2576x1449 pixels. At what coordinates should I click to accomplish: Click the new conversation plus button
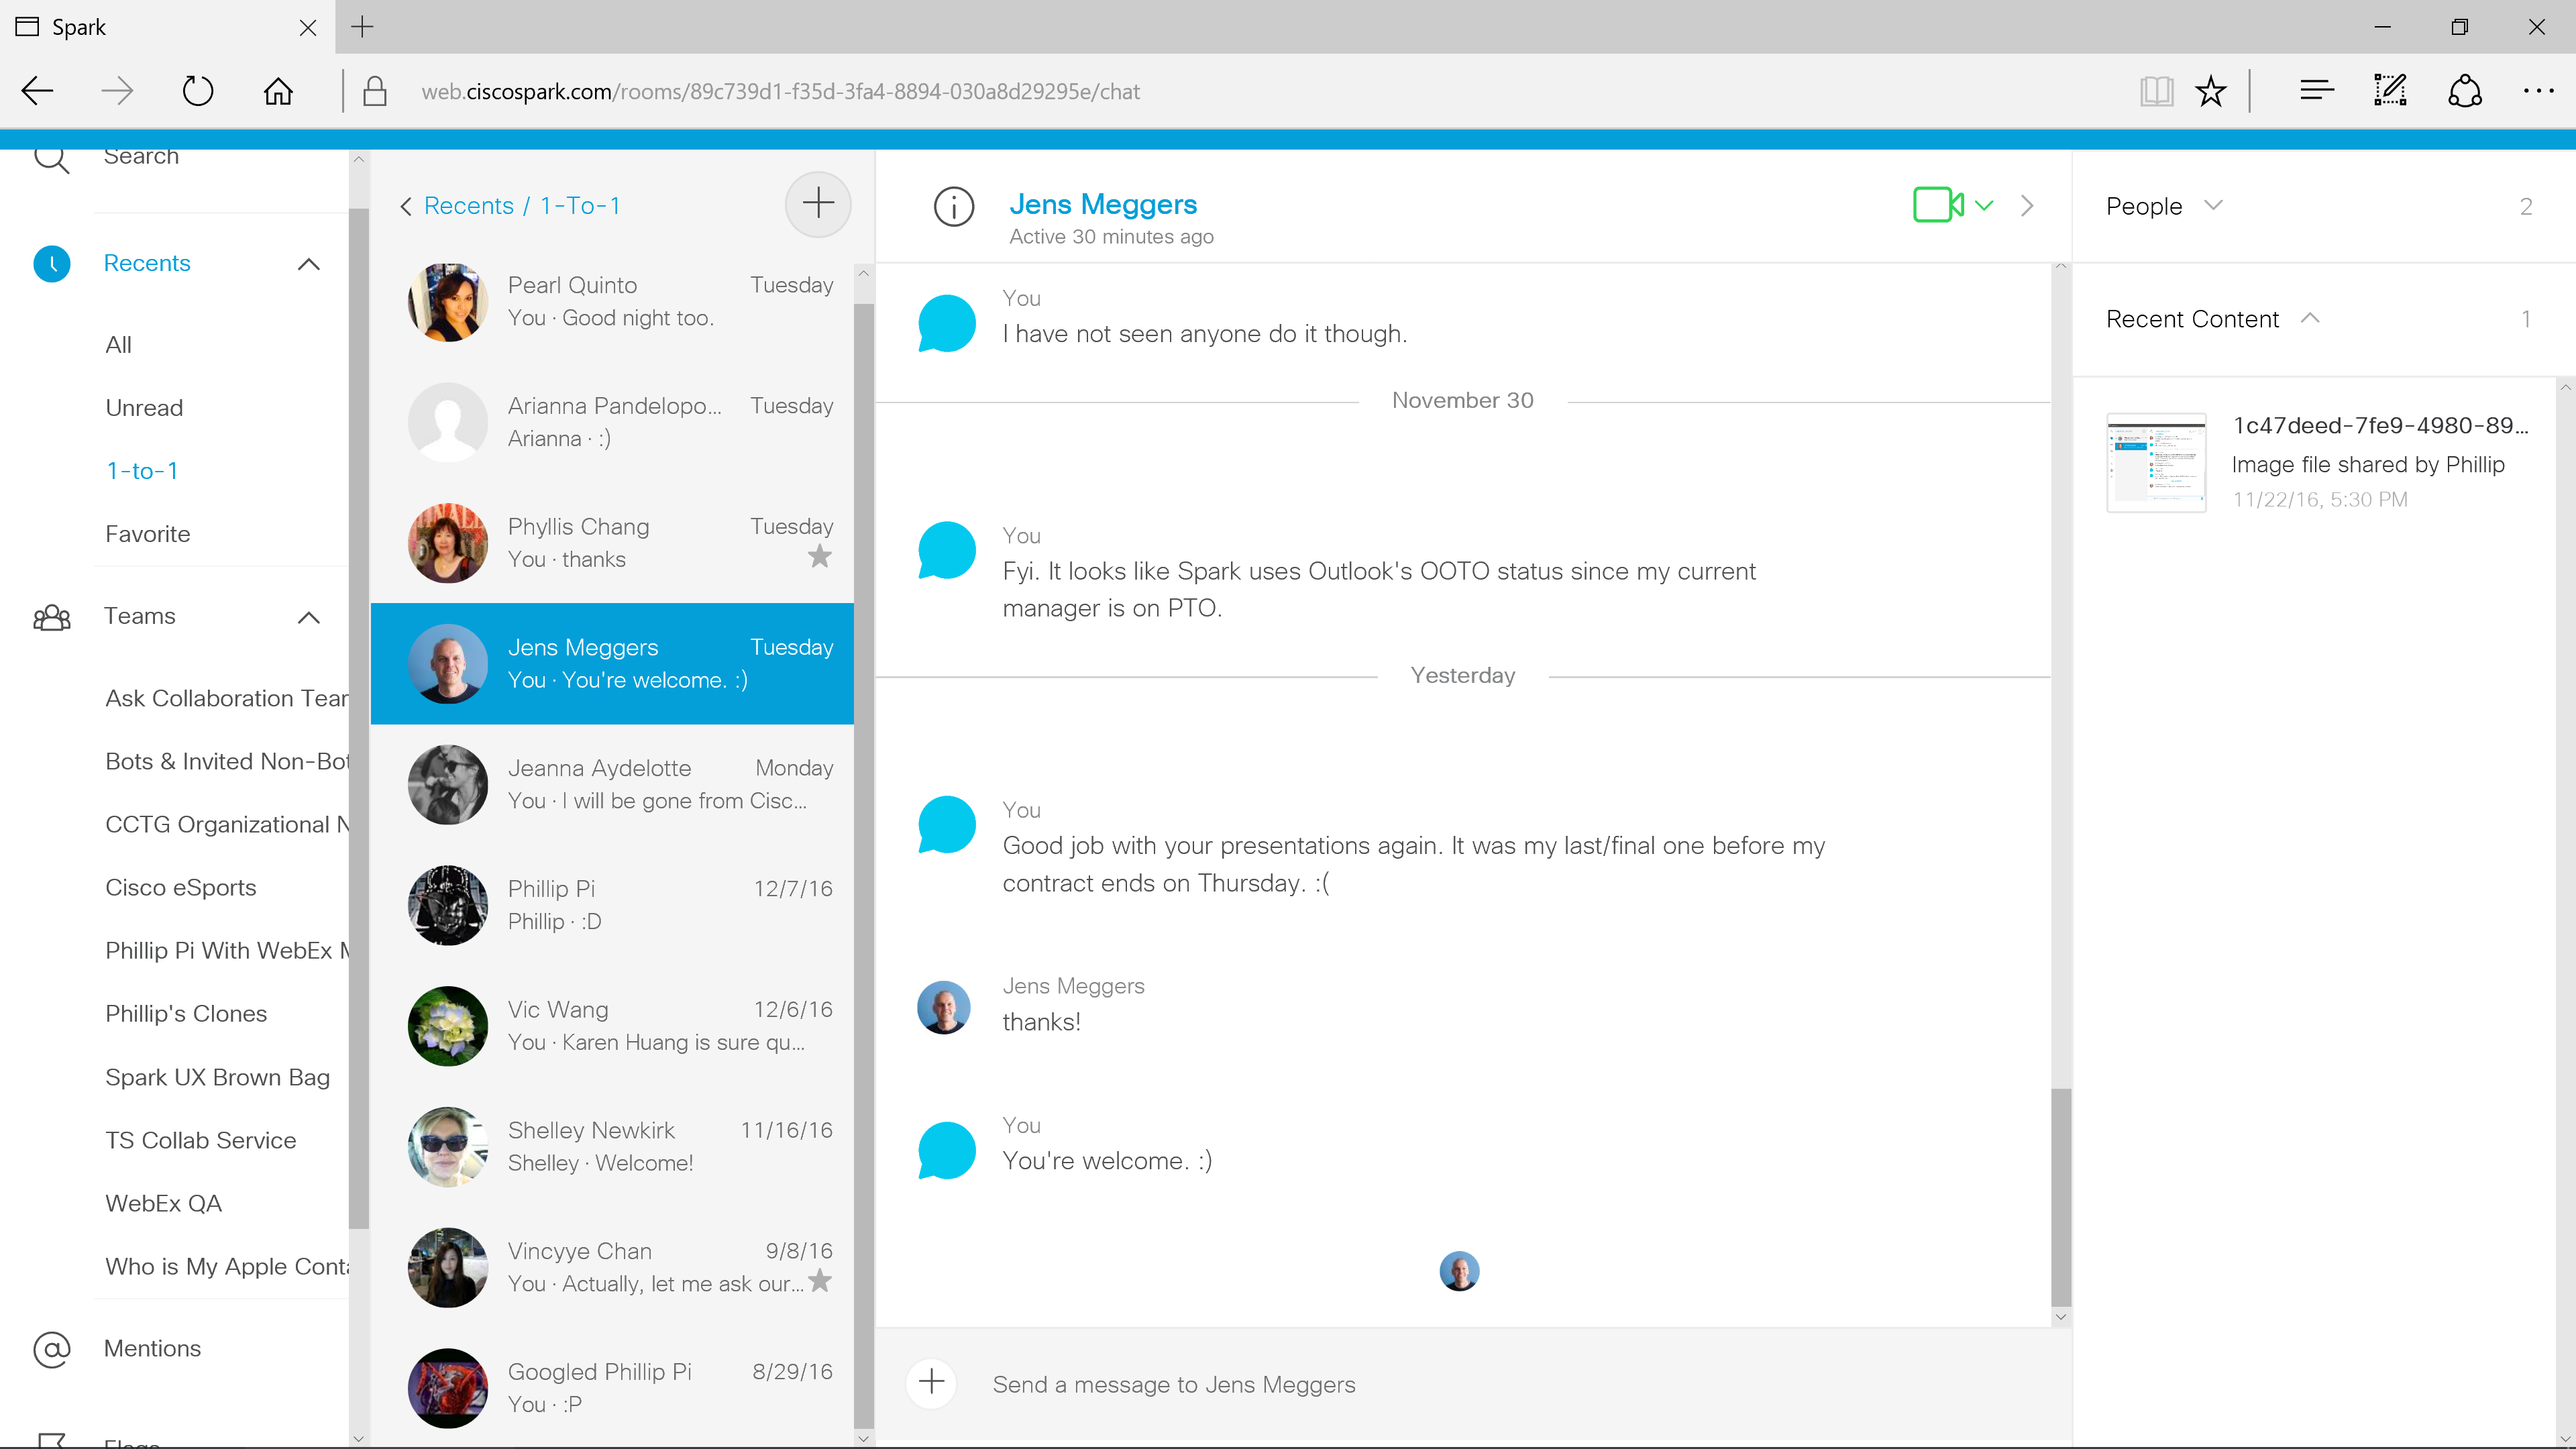(x=817, y=204)
